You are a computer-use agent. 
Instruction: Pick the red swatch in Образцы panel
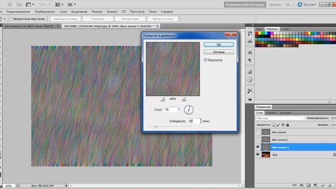pyautogui.click(x=257, y=33)
